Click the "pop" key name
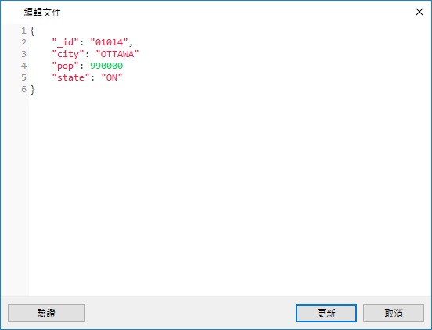This screenshot has height=330, width=432. click(x=66, y=66)
